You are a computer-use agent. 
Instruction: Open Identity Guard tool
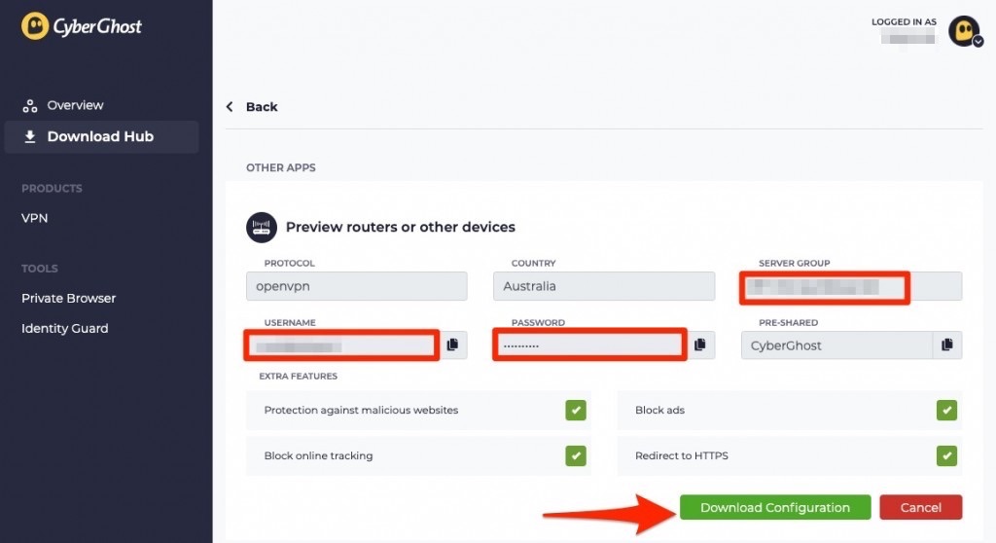[65, 329]
